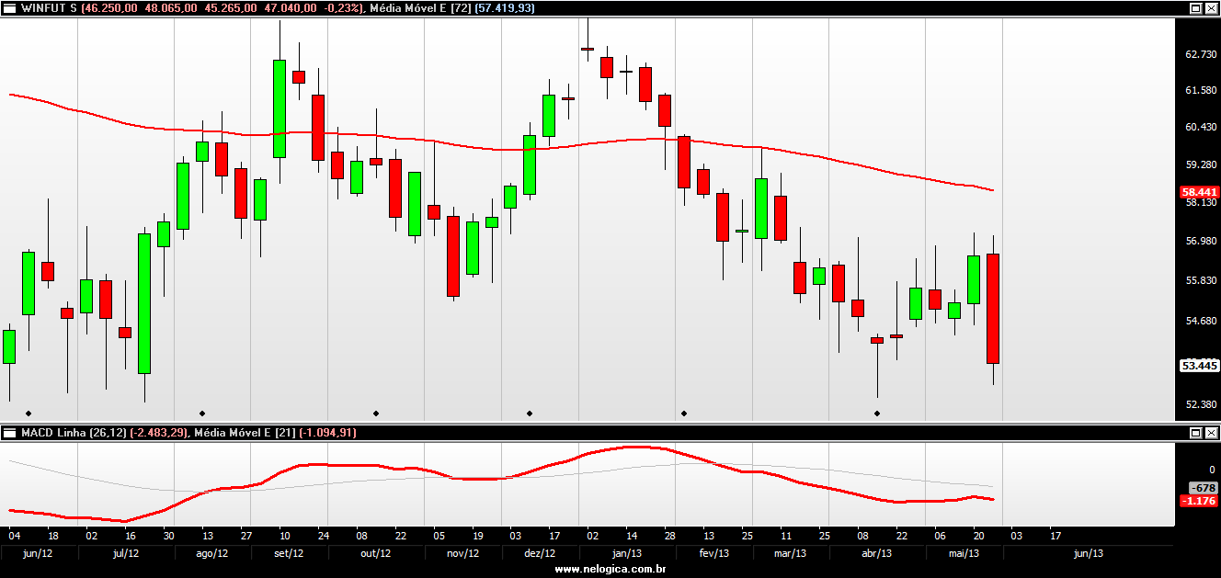Viewport: 1221px width, 578px height.
Task: Click the jun/12 month label
Action: 36,553
